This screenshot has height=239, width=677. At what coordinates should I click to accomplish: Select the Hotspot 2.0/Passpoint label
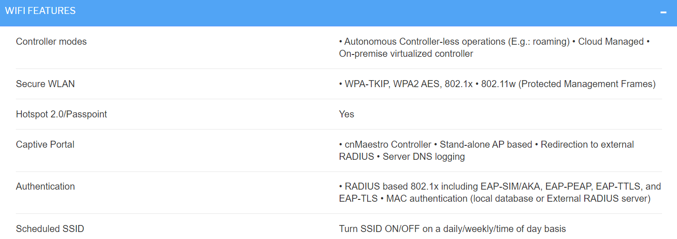coord(62,114)
